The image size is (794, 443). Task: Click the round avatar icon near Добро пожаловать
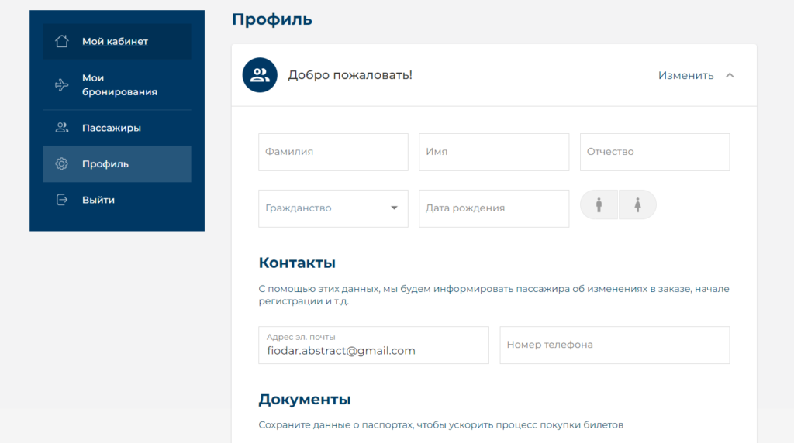(260, 75)
